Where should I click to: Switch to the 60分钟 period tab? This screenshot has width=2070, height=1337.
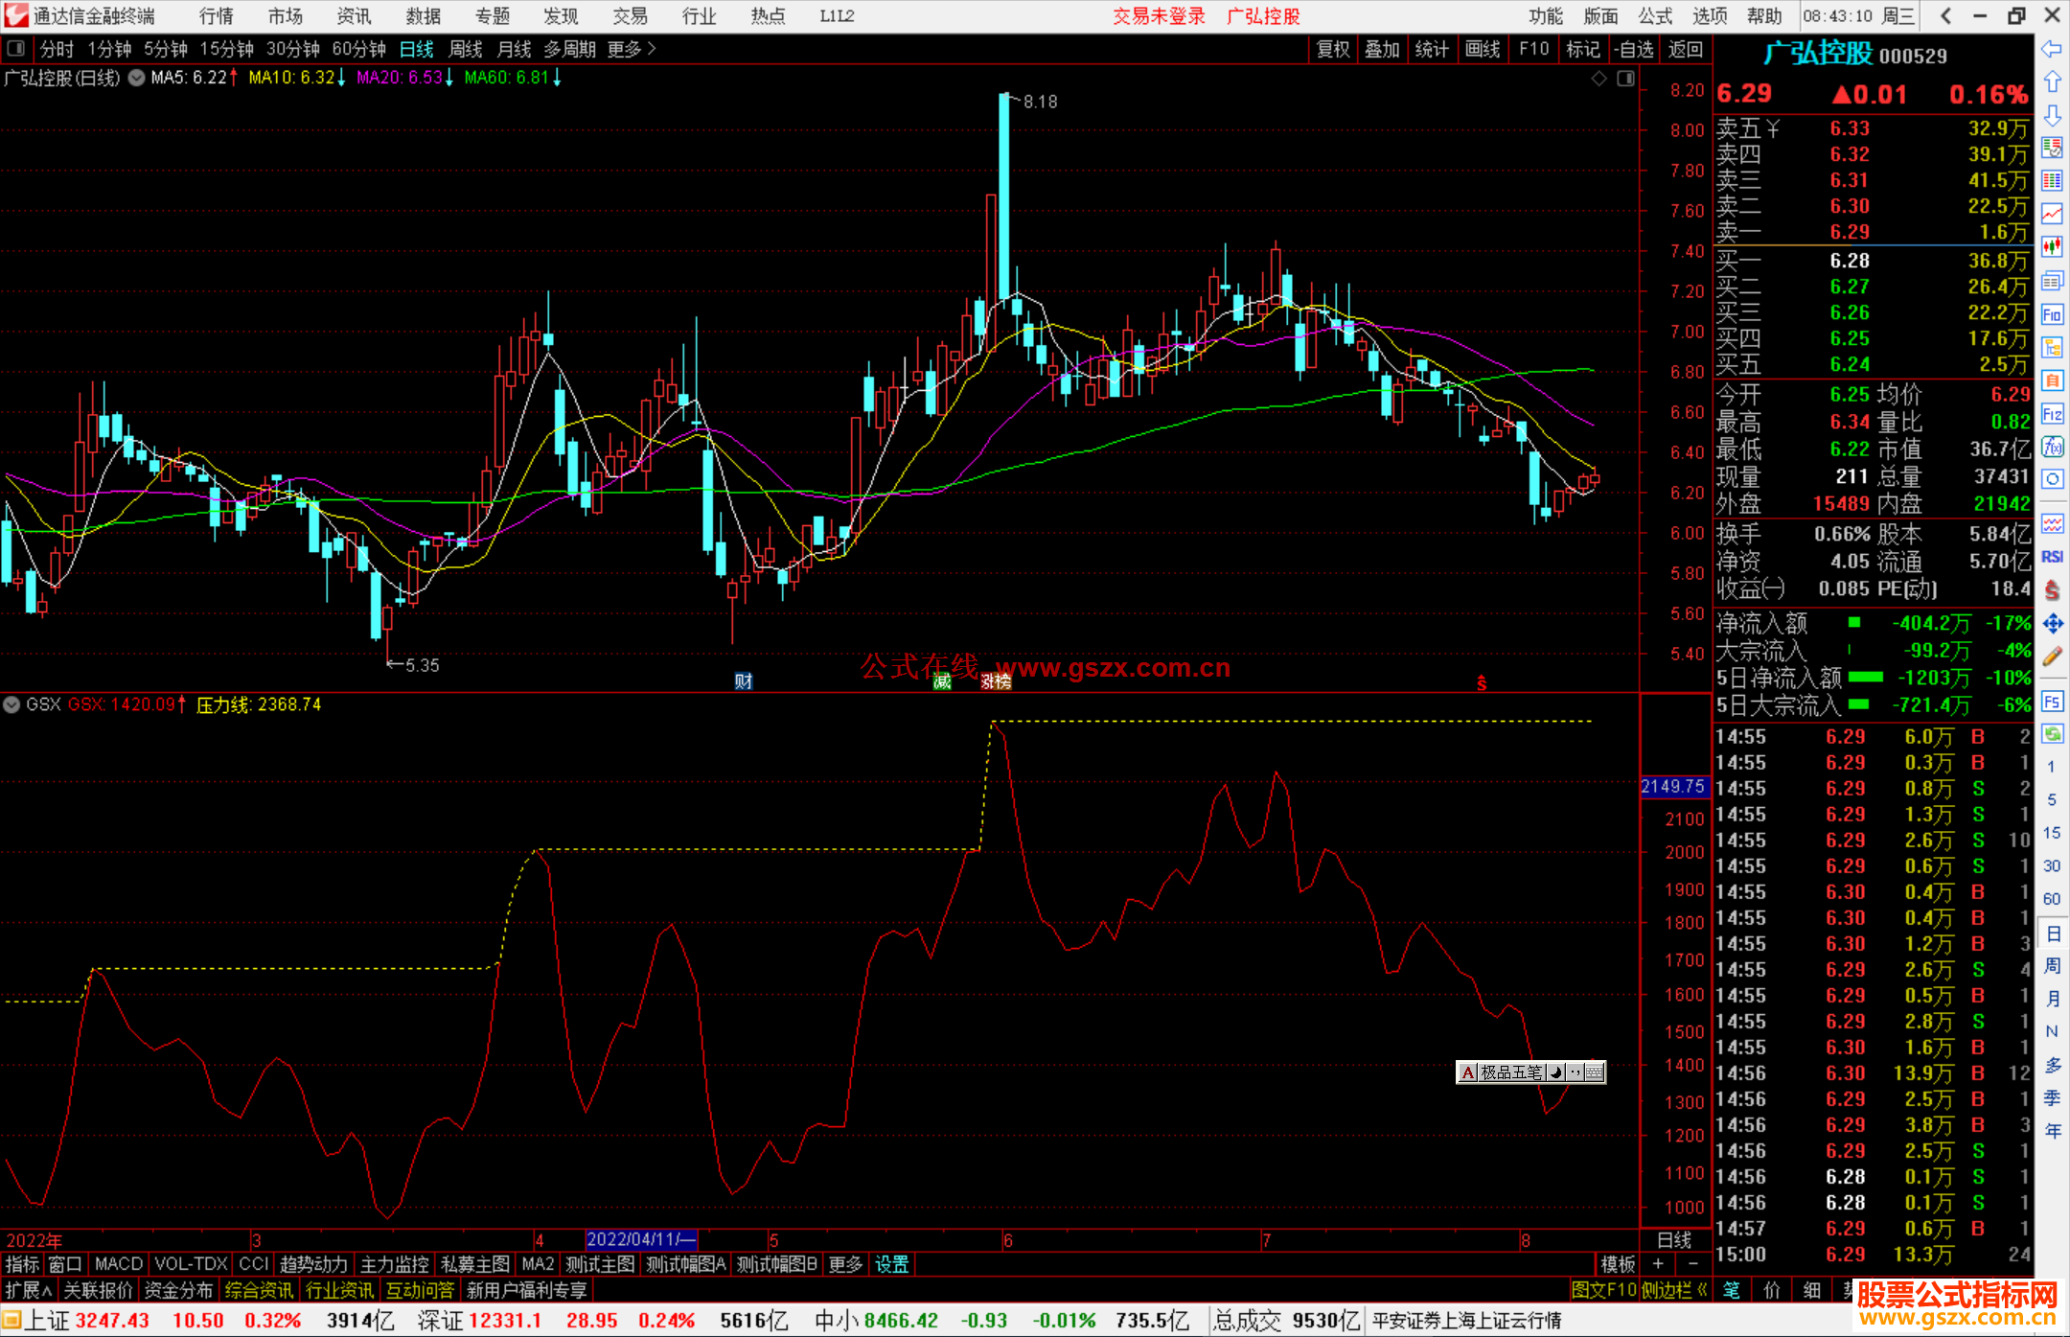(358, 49)
